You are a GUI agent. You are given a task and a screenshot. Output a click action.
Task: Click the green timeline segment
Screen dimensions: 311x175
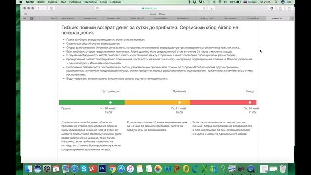[x=92, y=102]
